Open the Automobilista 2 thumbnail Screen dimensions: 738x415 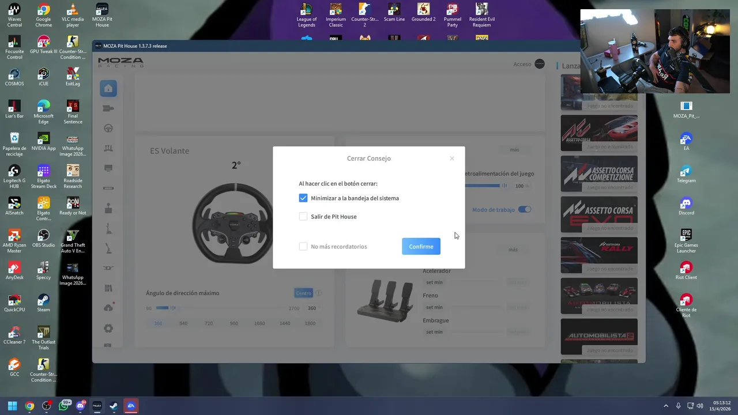[599, 337]
